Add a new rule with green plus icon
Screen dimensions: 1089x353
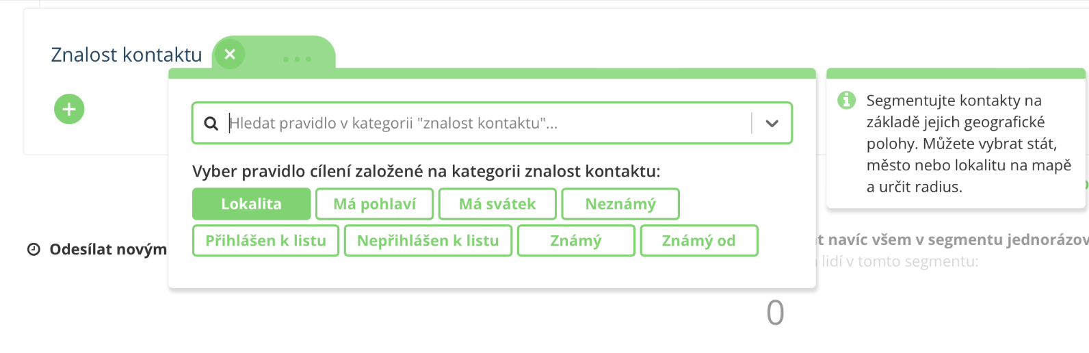coord(69,109)
